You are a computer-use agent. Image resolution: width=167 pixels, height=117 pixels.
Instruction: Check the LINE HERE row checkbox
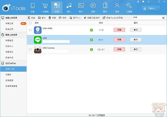pos(30,30)
